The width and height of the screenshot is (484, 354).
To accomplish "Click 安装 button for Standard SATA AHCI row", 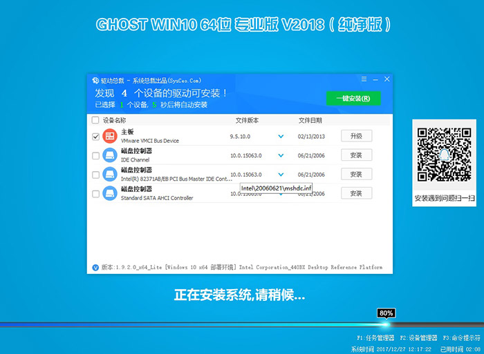I will [356, 193].
